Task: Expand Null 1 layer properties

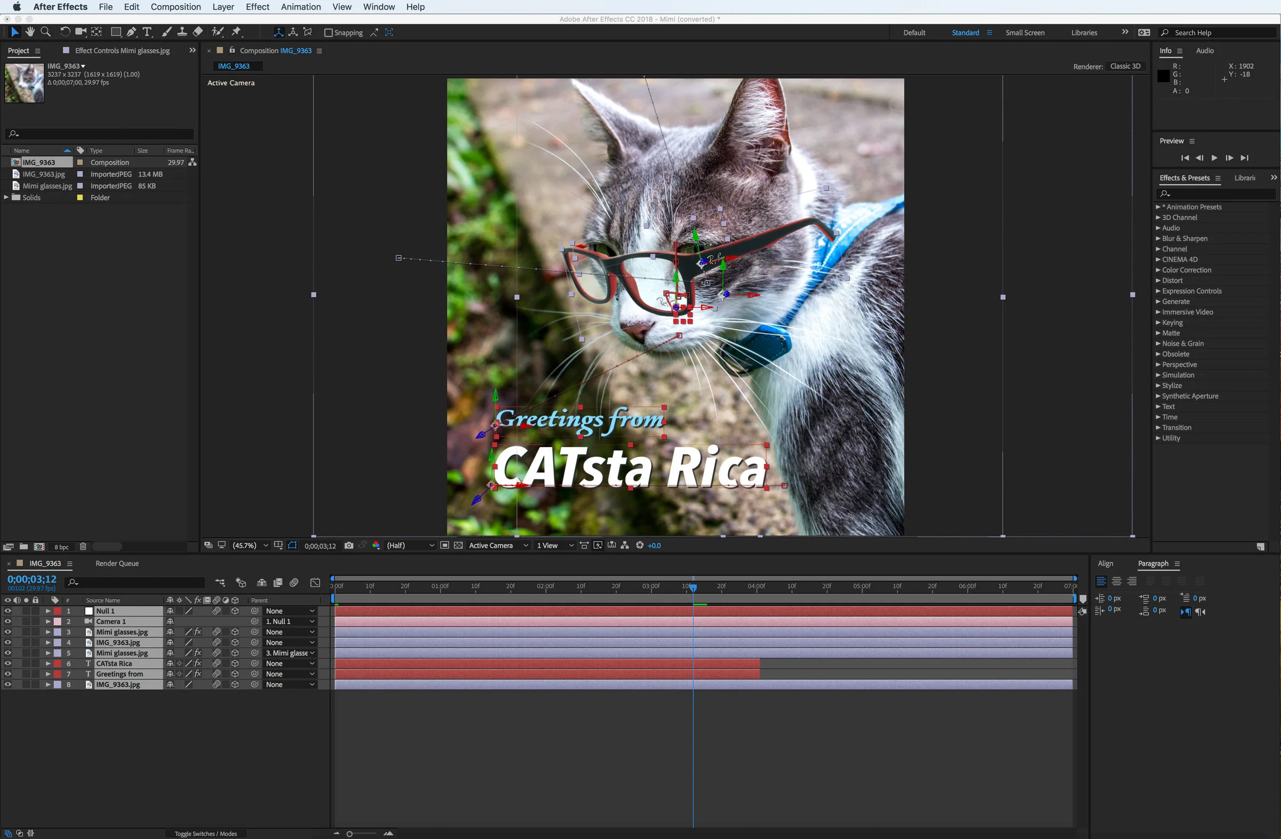Action: pyautogui.click(x=48, y=611)
